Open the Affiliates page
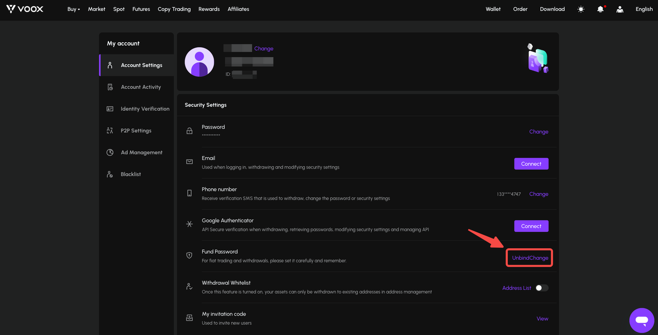The height and width of the screenshot is (335, 658). point(239,9)
